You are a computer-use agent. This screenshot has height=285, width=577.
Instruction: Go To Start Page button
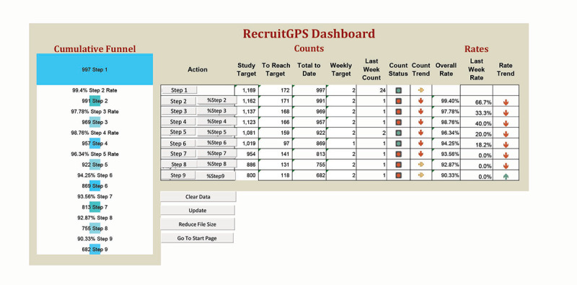[197, 238]
